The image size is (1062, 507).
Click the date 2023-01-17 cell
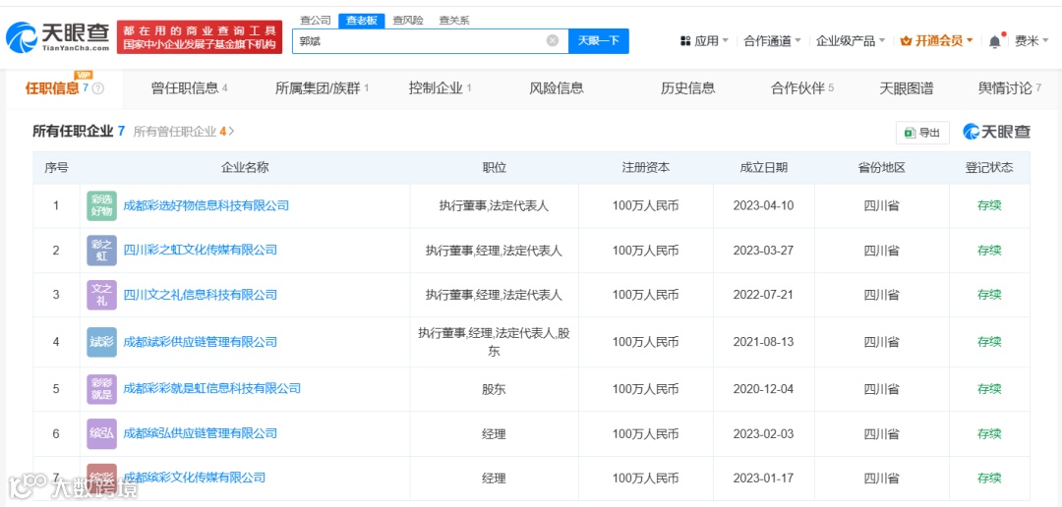(x=763, y=478)
